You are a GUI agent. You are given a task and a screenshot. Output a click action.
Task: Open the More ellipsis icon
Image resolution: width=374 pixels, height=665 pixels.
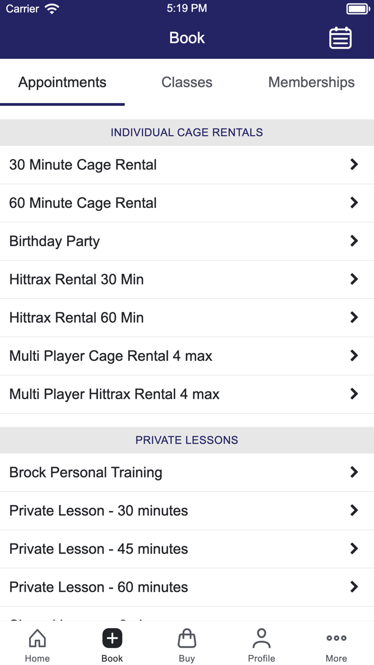[x=336, y=638]
